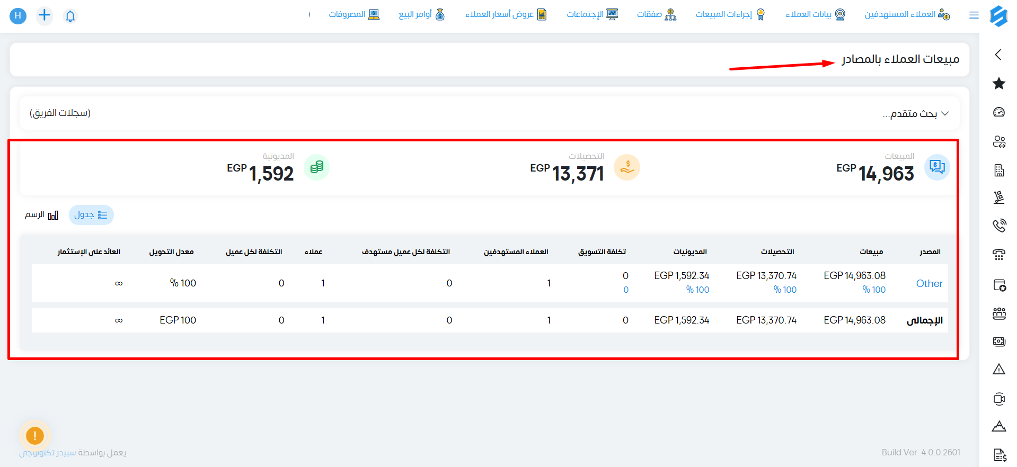Open team group icon in sidebar
This screenshot has height=467, width=1017.
tap(999, 313)
